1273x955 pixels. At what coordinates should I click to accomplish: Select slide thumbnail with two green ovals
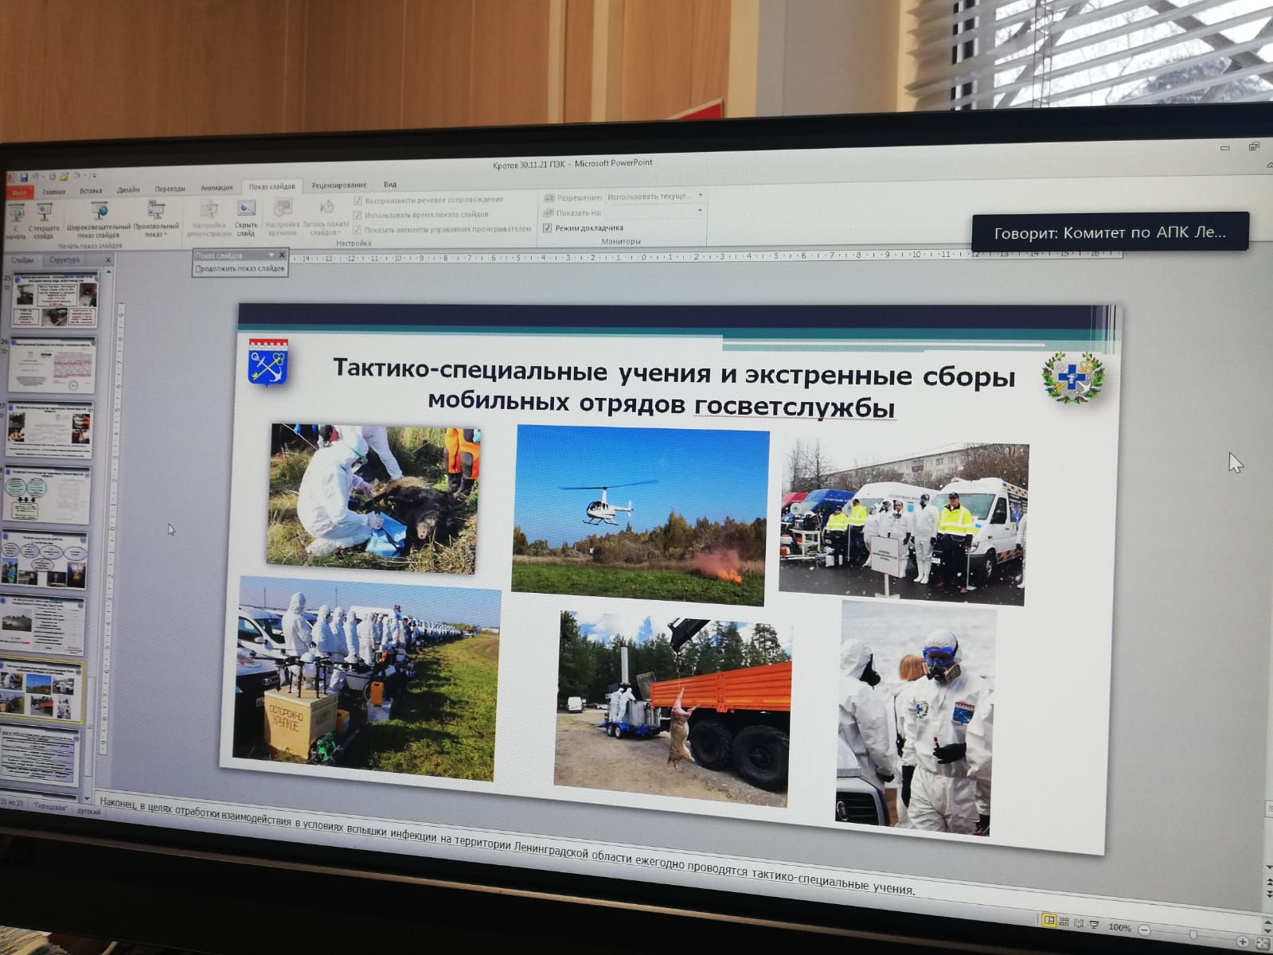pyautogui.click(x=47, y=495)
